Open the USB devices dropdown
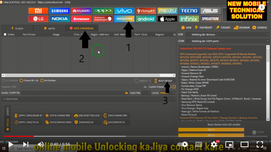 point(227,35)
